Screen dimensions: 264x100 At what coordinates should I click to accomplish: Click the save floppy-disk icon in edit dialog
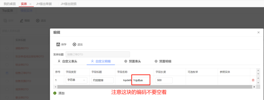pos(58,44)
